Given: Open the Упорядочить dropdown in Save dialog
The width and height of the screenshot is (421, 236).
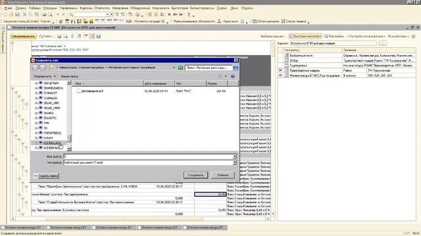Looking at the screenshot, I should click(45, 77).
